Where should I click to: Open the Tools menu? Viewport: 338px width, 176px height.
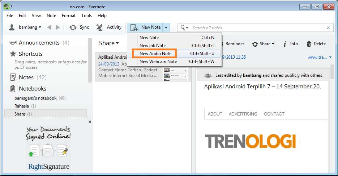click(x=86, y=16)
